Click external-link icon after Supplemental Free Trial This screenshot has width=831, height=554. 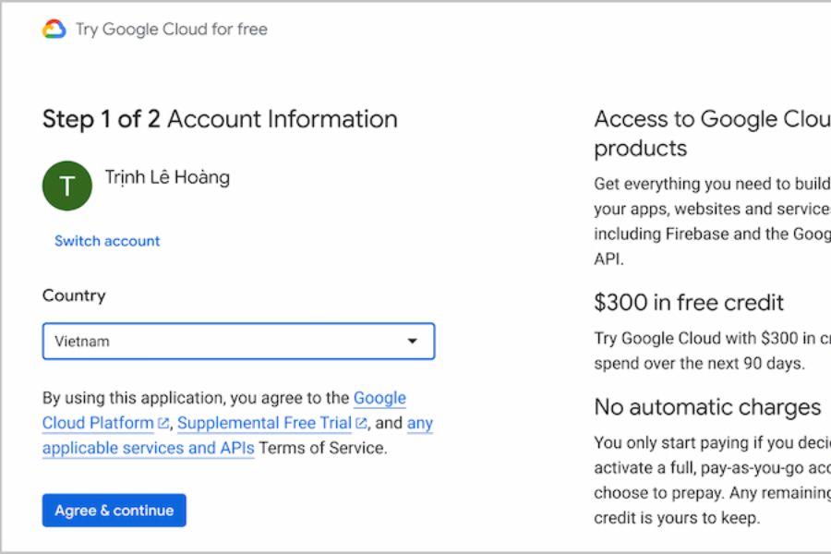(362, 424)
